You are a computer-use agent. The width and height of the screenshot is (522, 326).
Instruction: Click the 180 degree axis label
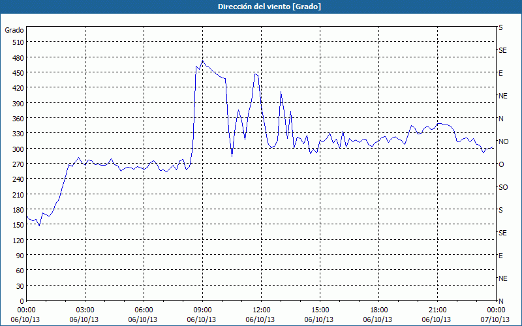tap(18, 210)
